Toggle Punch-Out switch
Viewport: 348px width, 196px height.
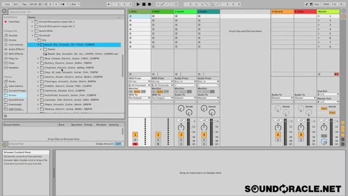tap(217, 4)
